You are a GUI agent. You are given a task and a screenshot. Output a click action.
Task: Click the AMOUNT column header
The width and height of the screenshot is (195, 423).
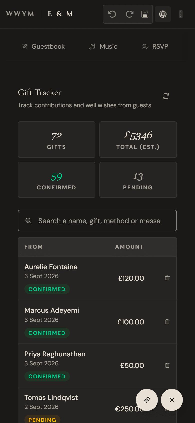[129, 247]
